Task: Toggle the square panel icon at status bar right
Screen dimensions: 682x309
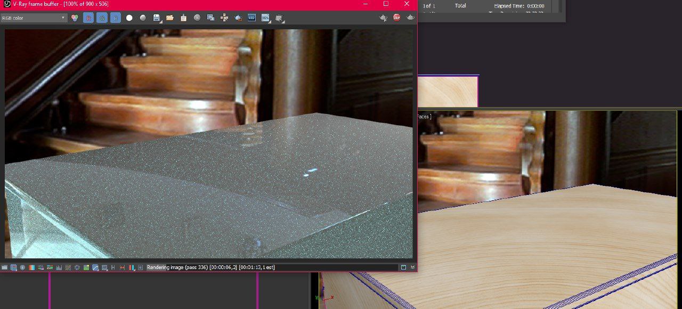Action: point(403,267)
